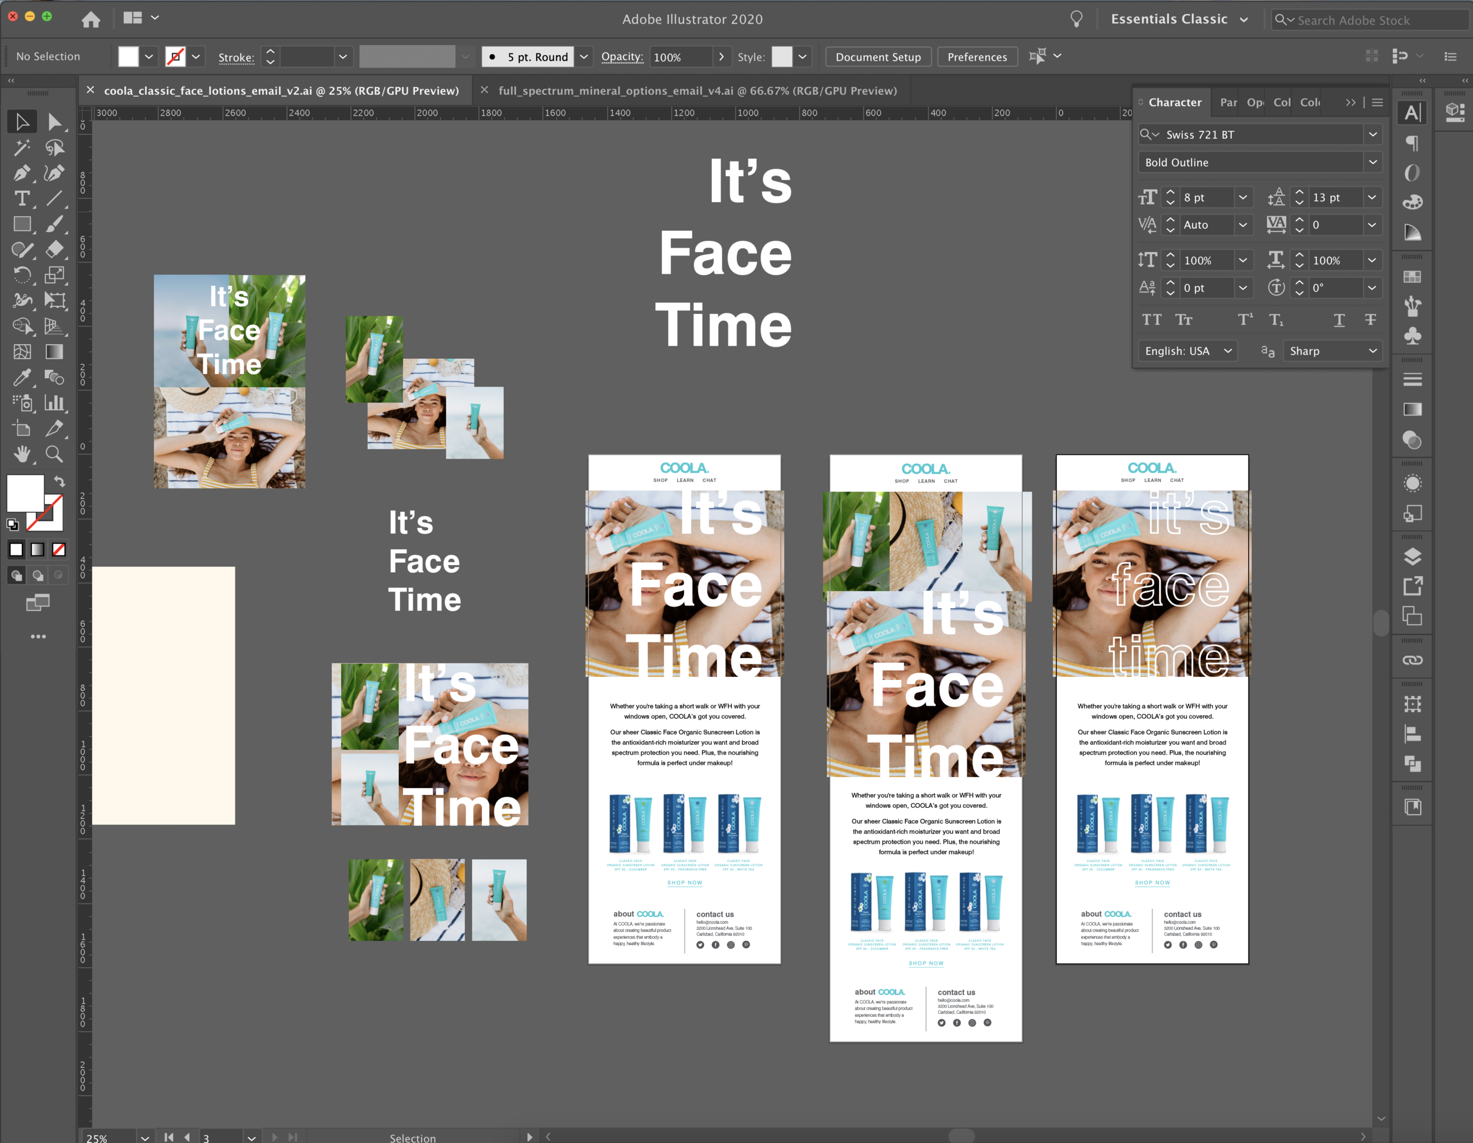Switch to the Character panel tab
The image size is (1473, 1143).
pos(1174,102)
